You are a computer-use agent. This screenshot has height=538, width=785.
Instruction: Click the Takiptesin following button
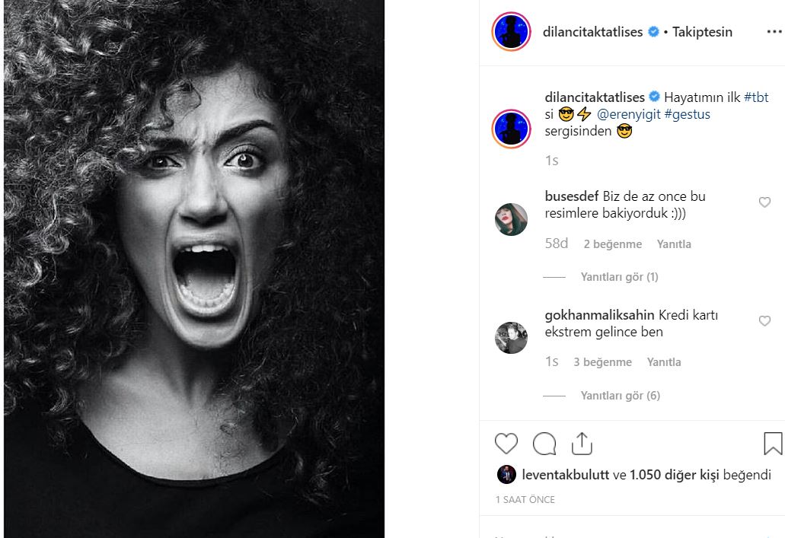click(702, 32)
